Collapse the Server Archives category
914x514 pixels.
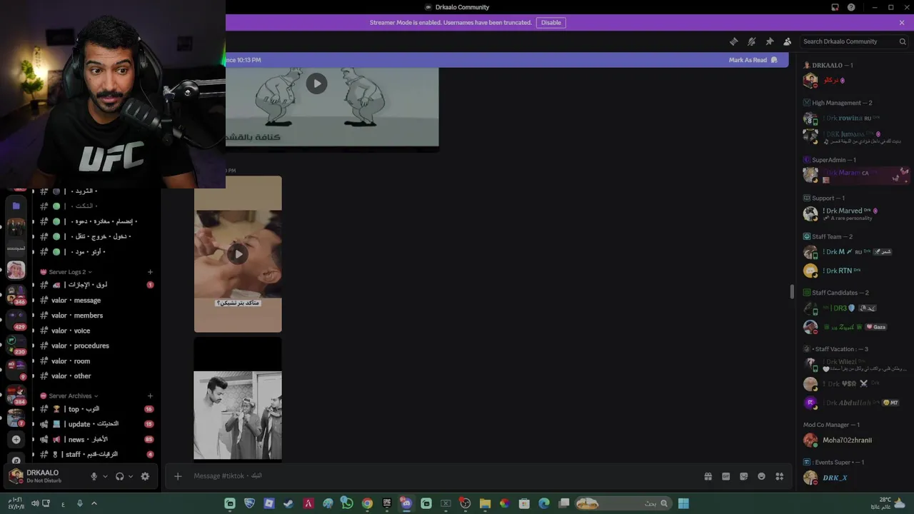tap(69, 395)
